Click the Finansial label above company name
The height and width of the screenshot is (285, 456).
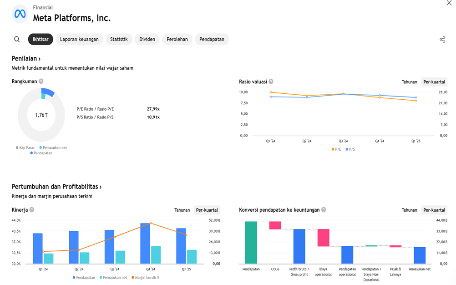coord(43,8)
